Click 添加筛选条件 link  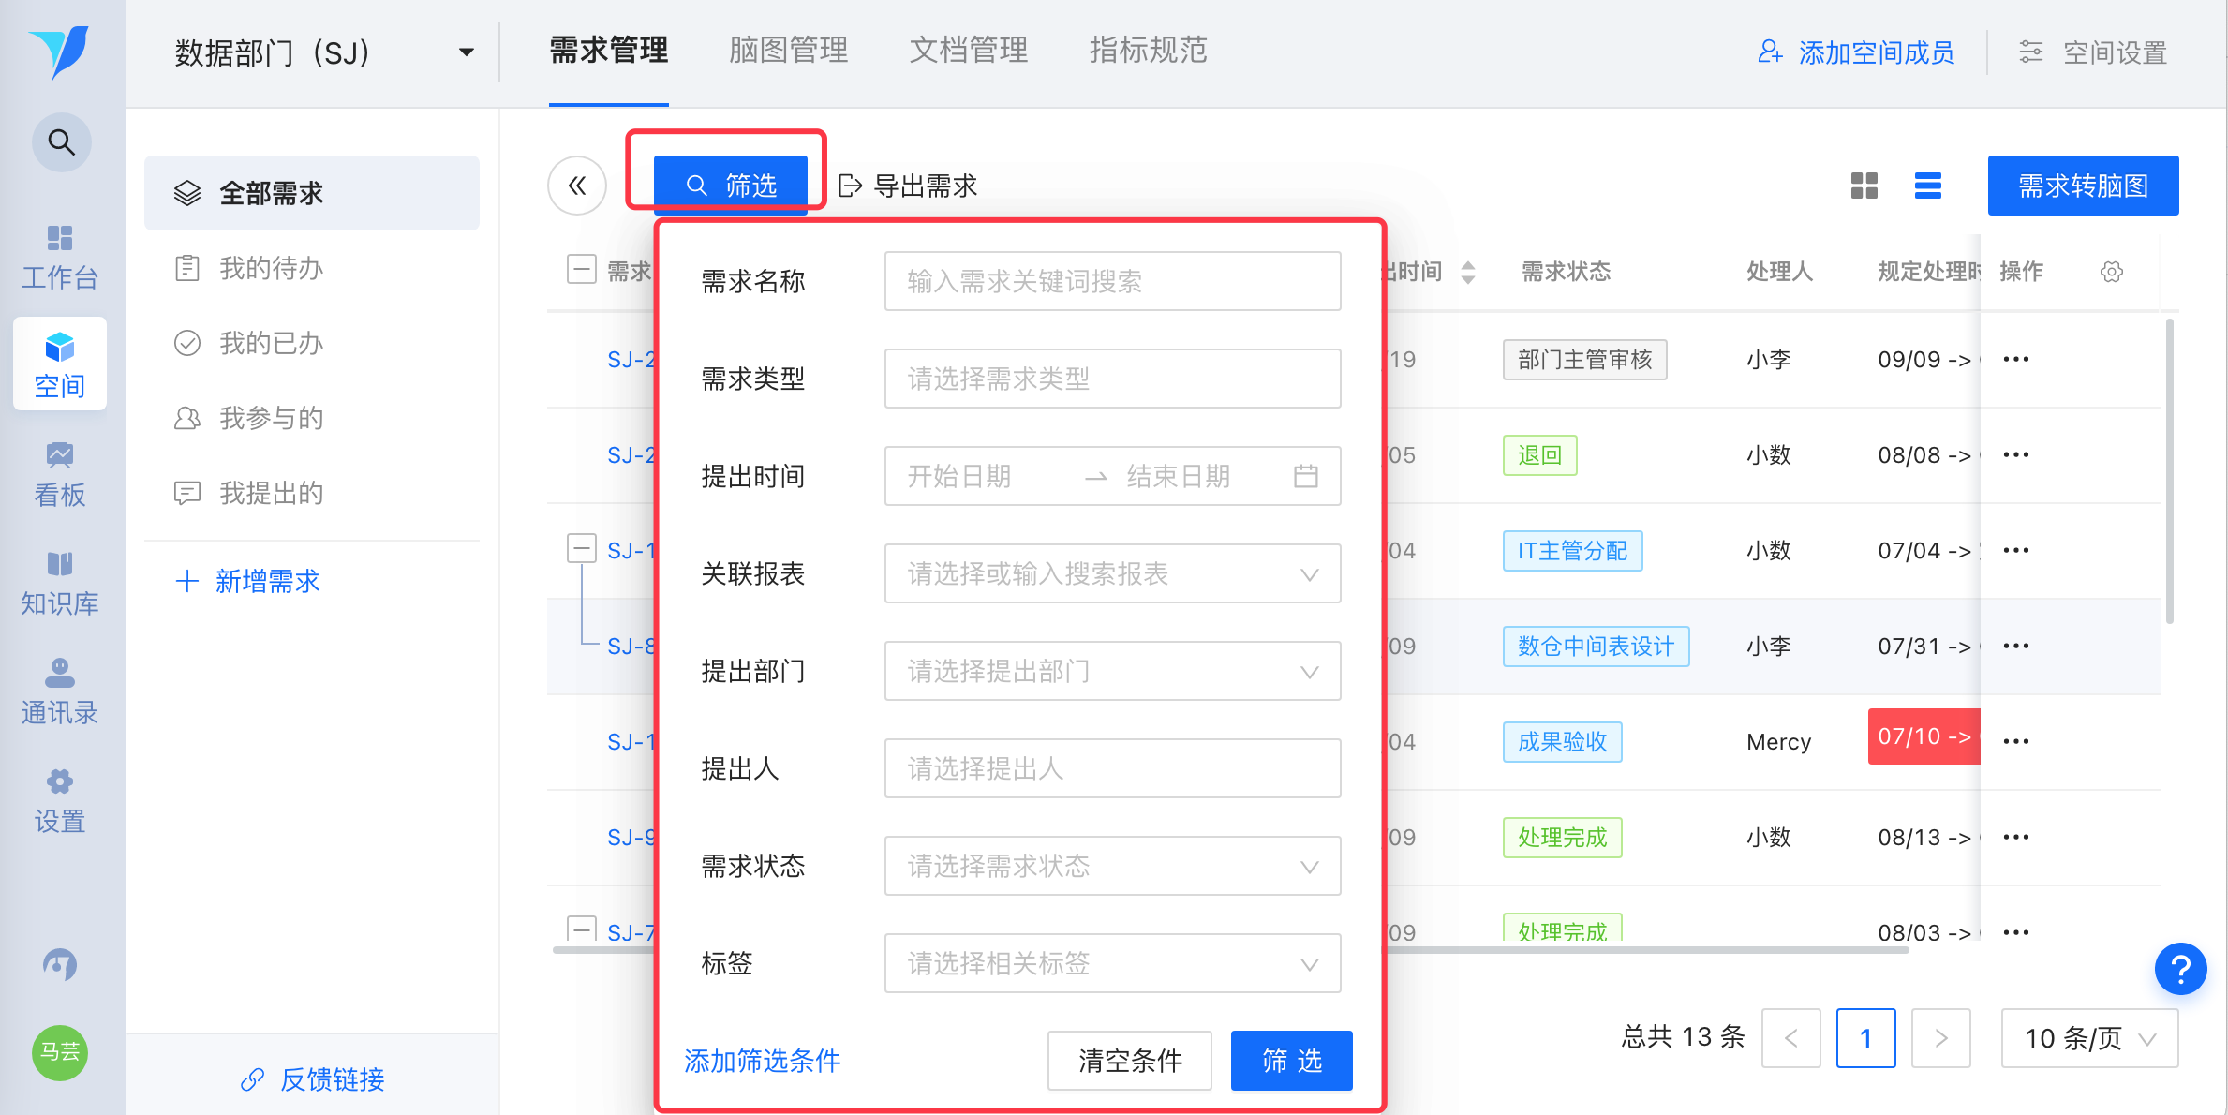click(x=763, y=1061)
